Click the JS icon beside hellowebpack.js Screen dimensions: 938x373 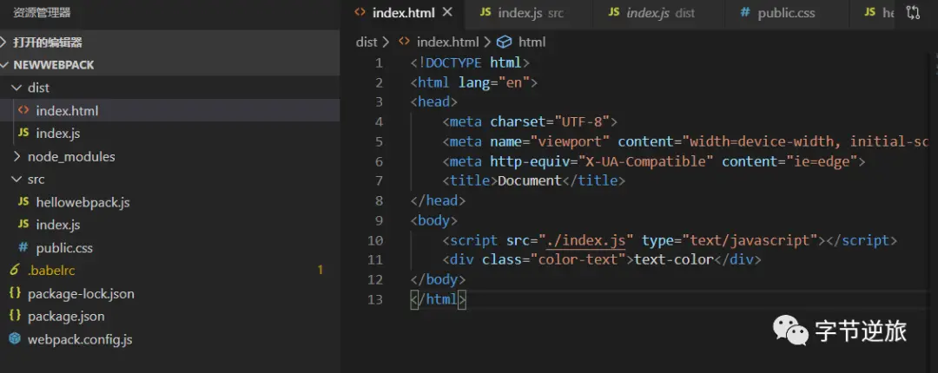click(x=23, y=202)
